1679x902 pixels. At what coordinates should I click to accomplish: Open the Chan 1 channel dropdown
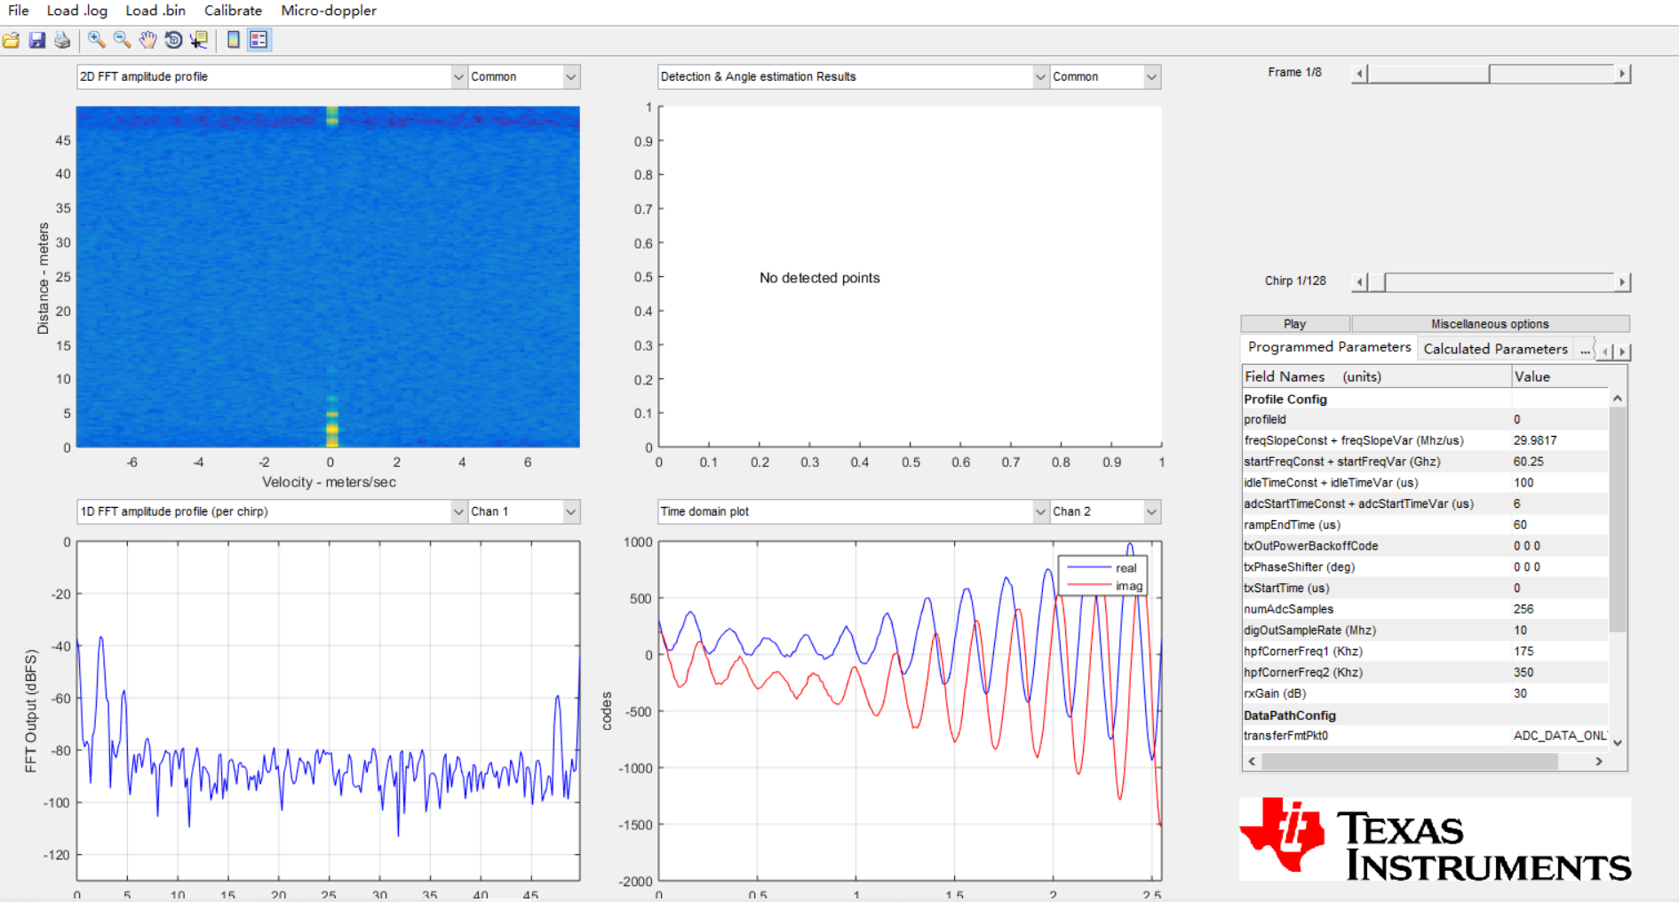pyautogui.click(x=524, y=511)
